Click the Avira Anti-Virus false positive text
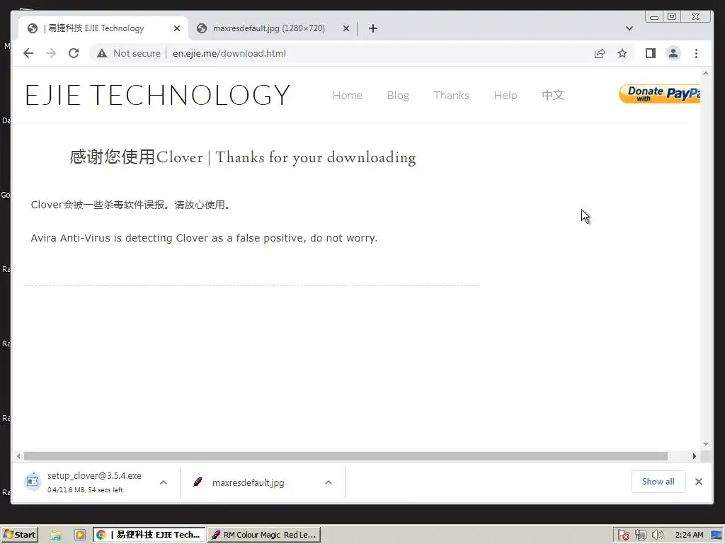 click(204, 238)
